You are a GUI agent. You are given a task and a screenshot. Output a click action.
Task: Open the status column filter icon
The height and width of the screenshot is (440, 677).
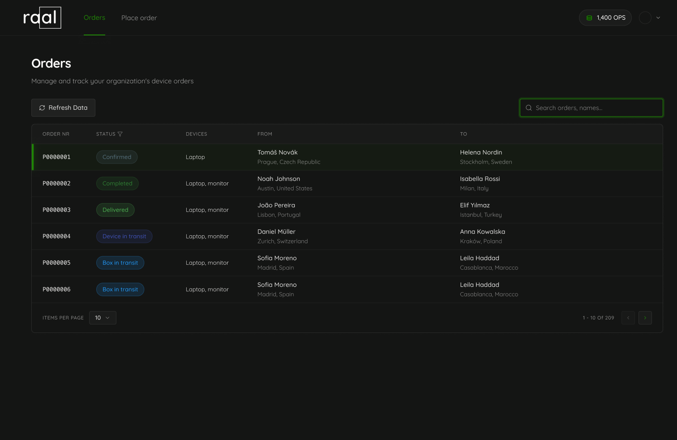coord(121,134)
